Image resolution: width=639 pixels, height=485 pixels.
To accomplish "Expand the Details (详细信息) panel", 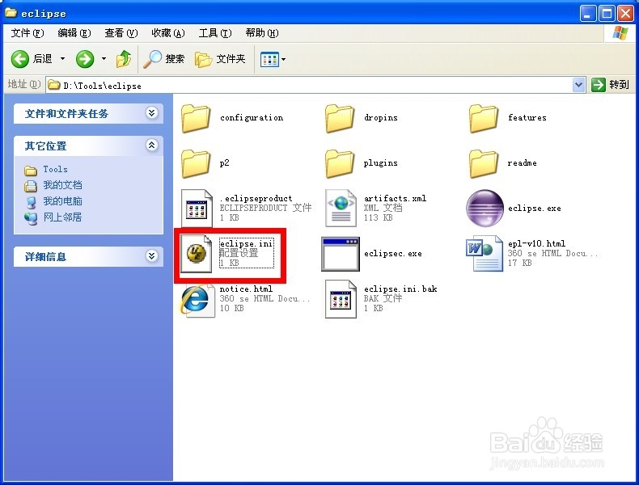I will coord(151,255).
